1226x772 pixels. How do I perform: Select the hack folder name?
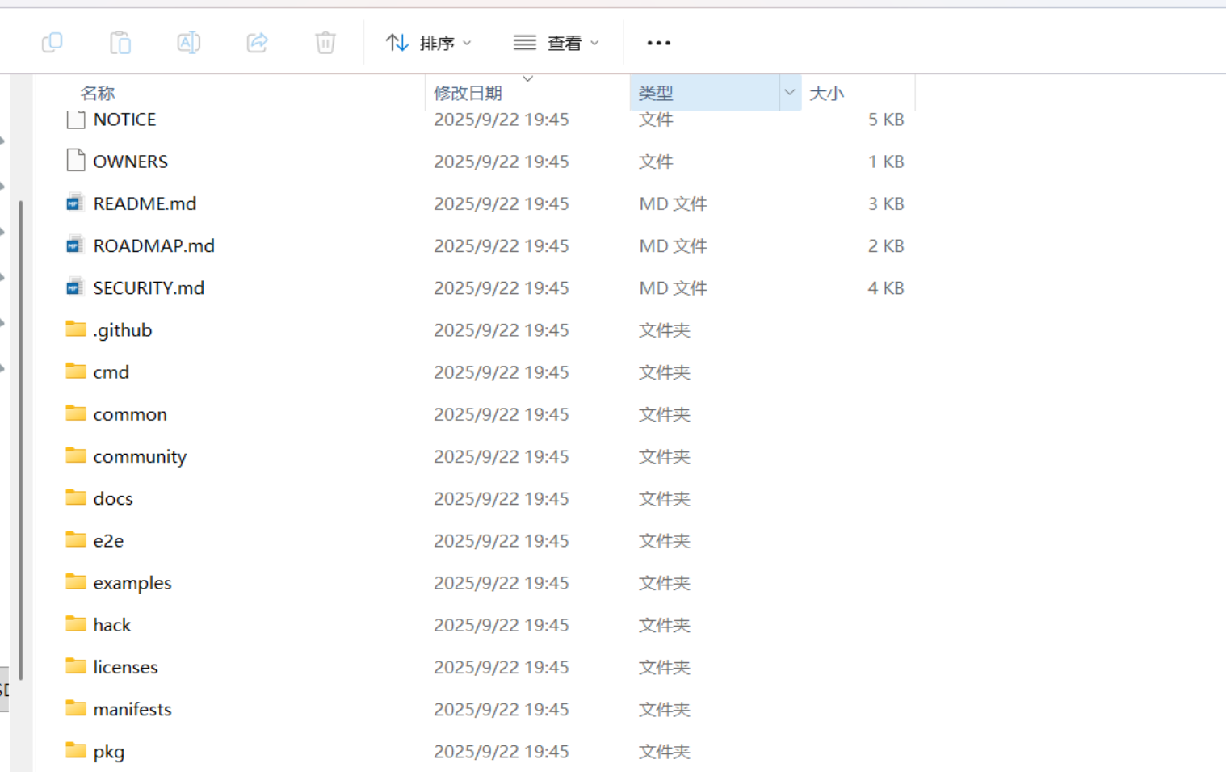tap(112, 625)
